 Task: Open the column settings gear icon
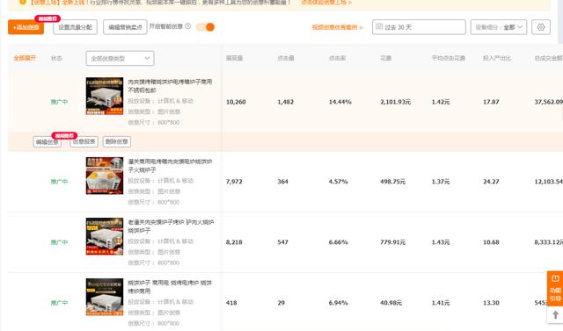(x=541, y=27)
